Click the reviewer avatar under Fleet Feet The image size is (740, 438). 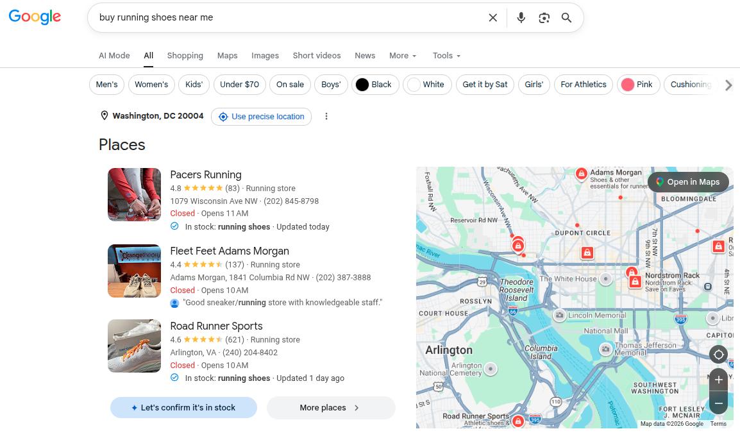(x=174, y=303)
